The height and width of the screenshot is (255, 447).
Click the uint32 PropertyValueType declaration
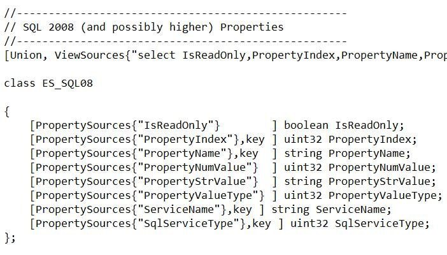click(x=363, y=195)
